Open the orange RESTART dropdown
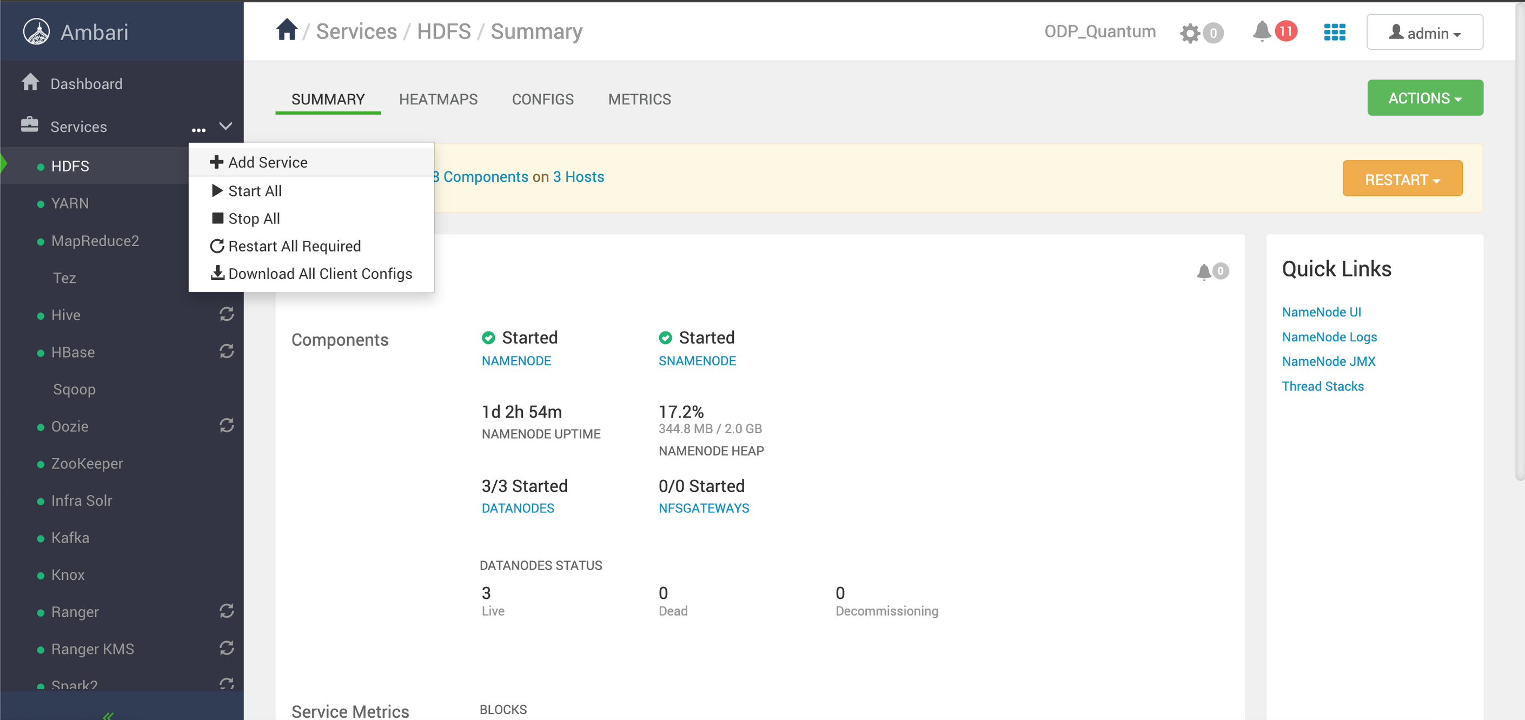Screen dimensions: 1525x720 click(x=1402, y=179)
